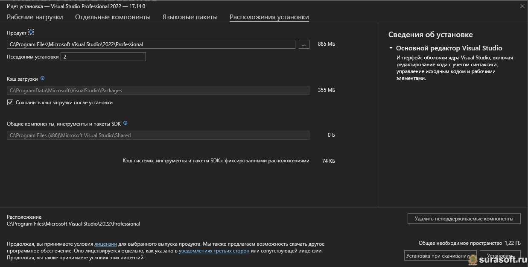
Task: Click the info icon beside Кэш загрузки
Action: pos(42,79)
